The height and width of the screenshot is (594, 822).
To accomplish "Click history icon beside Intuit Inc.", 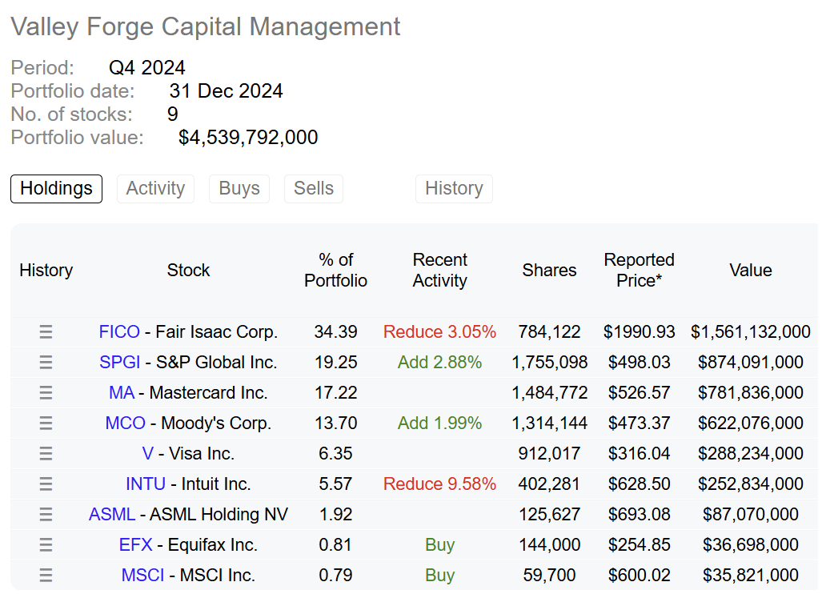I will 46,484.
